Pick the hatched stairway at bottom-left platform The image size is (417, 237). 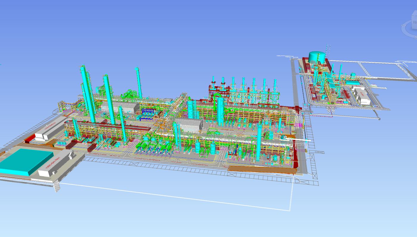pyautogui.click(x=57, y=187)
